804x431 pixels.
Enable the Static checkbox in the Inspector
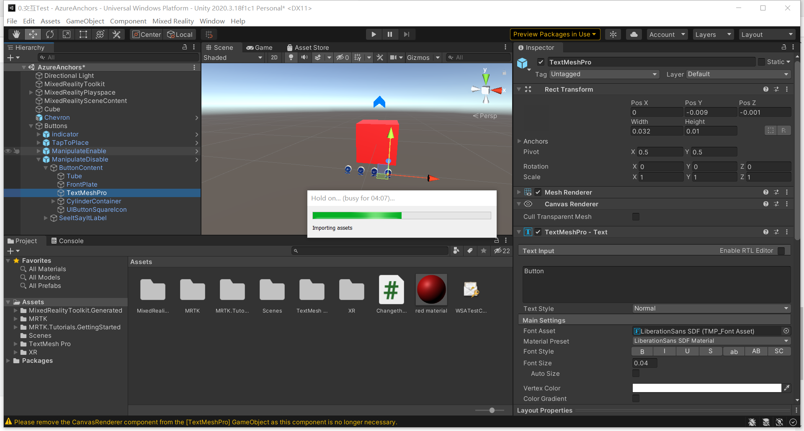762,62
